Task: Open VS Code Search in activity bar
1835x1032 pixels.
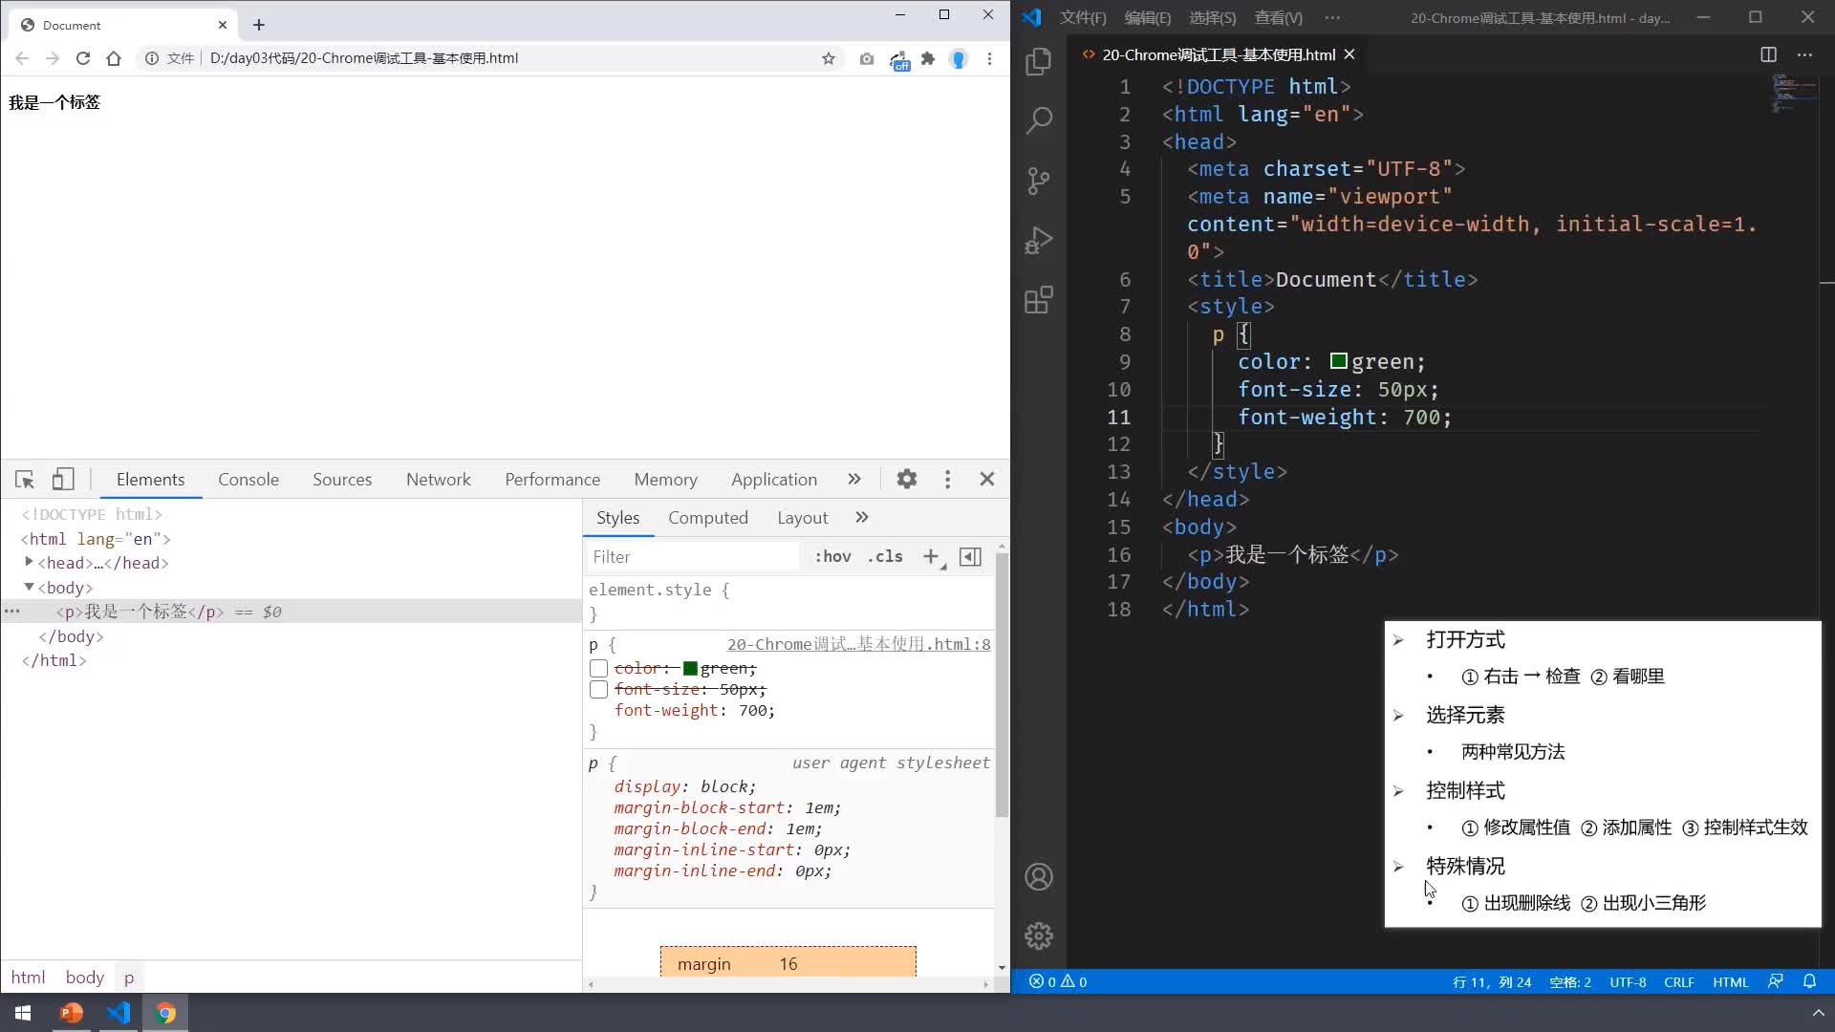Action: 1039,120
